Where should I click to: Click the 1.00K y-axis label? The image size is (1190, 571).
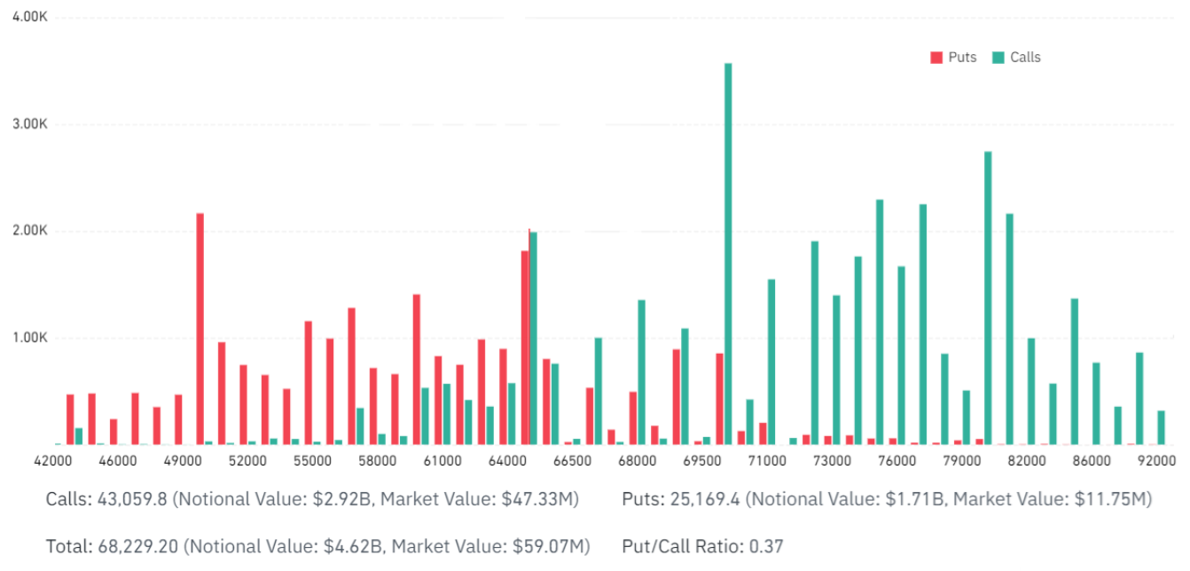coord(31,338)
